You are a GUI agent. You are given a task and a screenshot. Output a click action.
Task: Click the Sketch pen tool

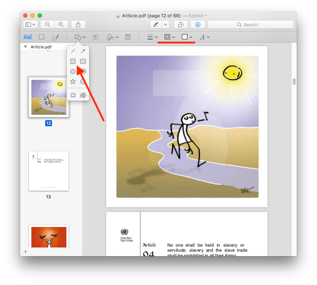[55, 37]
